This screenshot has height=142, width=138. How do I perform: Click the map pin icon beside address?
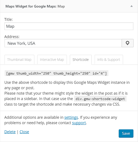pyautogui.click(x=127, y=43)
